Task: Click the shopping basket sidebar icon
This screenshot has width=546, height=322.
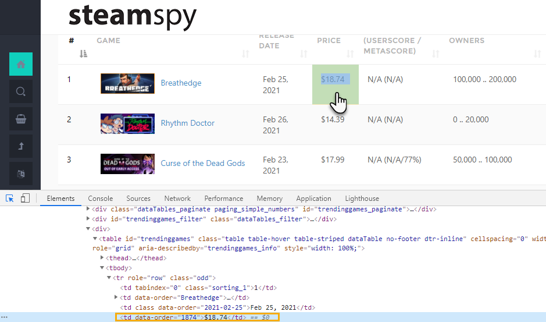Action: 21,119
